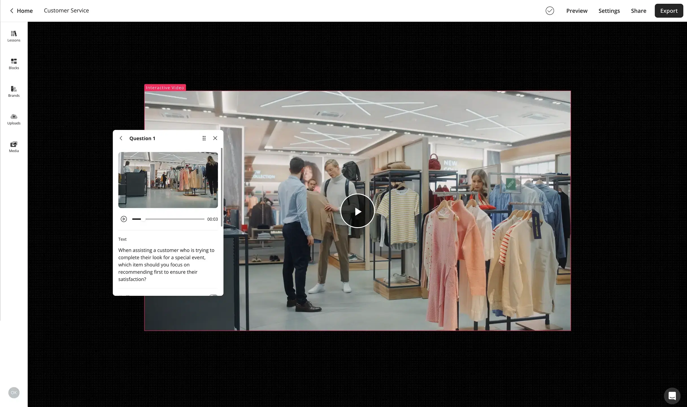Open the Lessons panel
This screenshot has height=407, width=687.
pyautogui.click(x=14, y=36)
